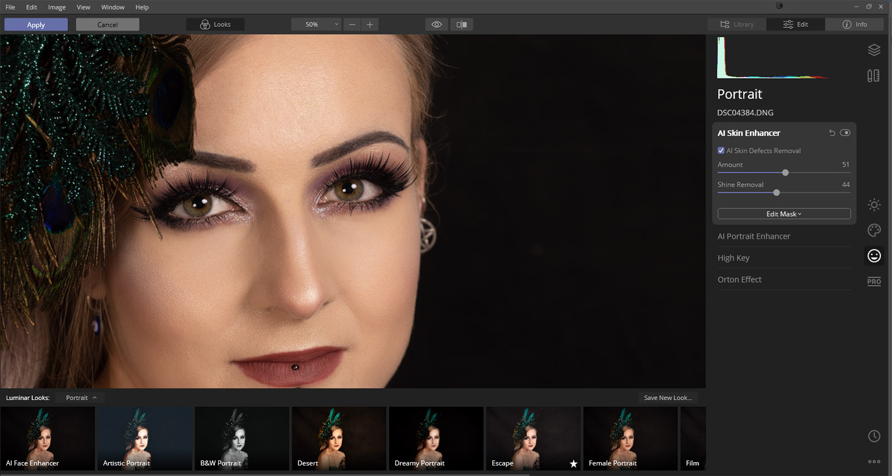
Task: Uncheck AI Skin Defects Removal
Action: (721, 150)
